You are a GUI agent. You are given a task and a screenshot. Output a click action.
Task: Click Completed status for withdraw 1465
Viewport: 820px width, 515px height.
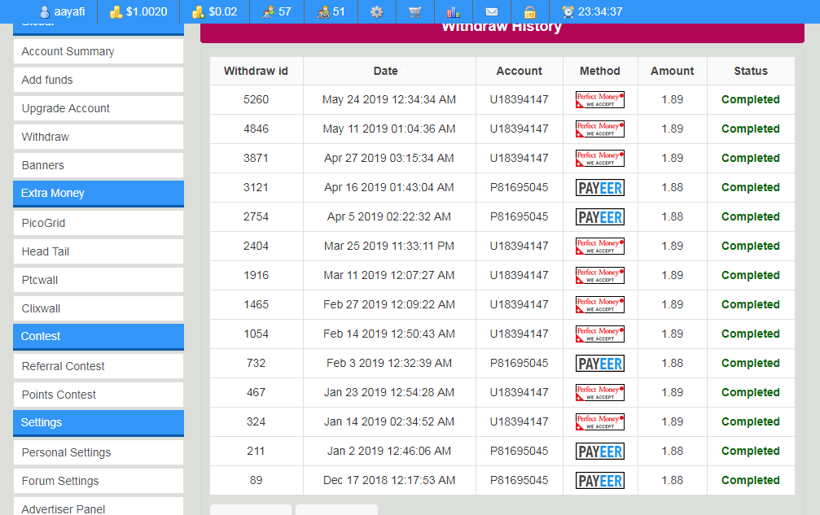point(751,304)
